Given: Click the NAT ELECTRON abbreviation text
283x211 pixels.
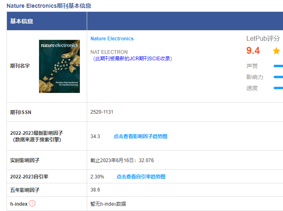Looking at the screenshot, I should [x=109, y=52].
